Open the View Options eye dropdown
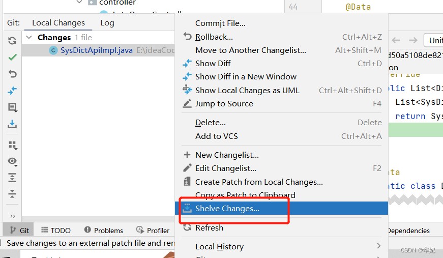443x258 pixels. tap(13, 161)
